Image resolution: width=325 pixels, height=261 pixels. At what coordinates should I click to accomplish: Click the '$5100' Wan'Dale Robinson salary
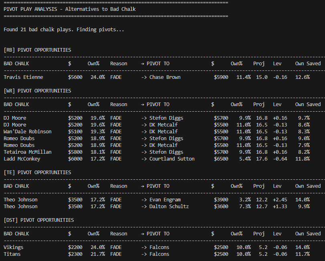pos(75,132)
